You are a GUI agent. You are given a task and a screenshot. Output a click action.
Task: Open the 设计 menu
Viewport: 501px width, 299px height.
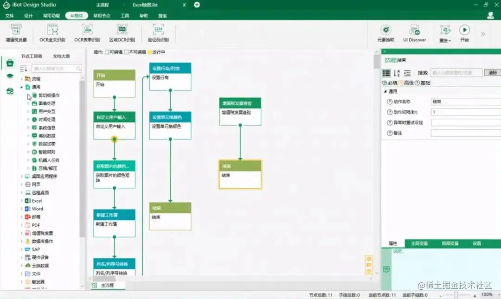coord(28,16)
